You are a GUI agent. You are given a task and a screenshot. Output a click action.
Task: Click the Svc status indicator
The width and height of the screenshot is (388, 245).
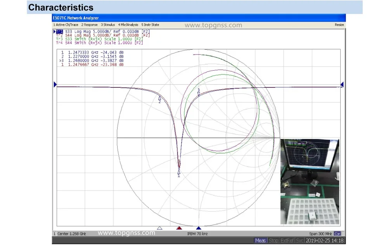tap(300, 240)
